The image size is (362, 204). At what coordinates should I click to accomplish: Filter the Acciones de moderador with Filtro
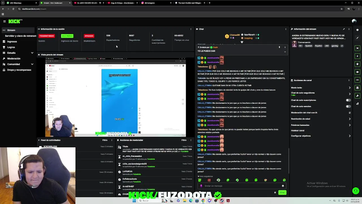click(184, 140)
